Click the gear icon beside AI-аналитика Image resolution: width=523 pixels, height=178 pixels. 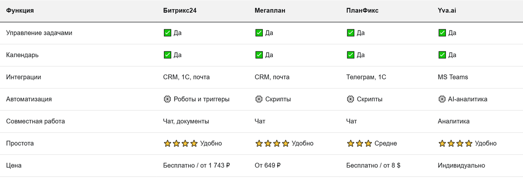442,99
